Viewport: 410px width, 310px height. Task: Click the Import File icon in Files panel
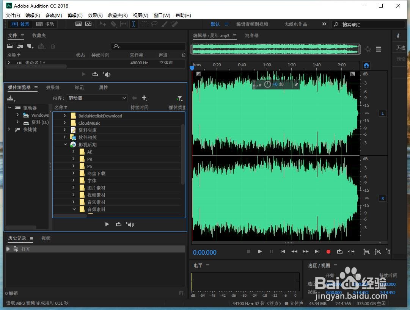click(20, 46)
